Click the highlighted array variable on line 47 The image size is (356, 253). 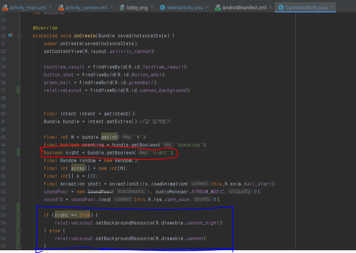[78, 168]
